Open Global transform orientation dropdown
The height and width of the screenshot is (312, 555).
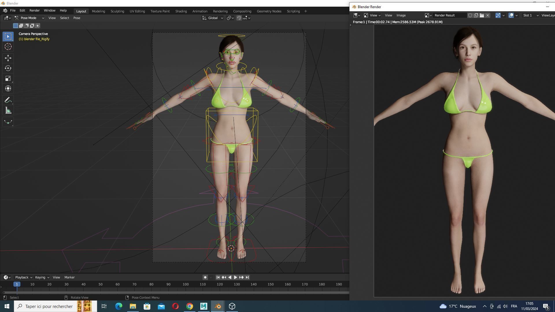pyautogui.click(x=213, y=18)
